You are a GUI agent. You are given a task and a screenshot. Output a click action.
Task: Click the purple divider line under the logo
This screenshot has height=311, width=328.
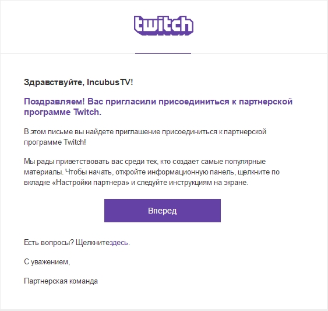pyautogui.click(x=163, y=53)
